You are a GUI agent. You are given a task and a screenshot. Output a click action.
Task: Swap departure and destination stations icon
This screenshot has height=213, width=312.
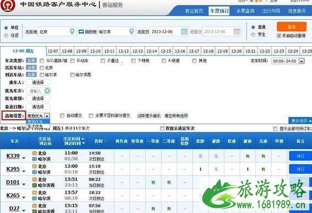[x=81, y=32]
